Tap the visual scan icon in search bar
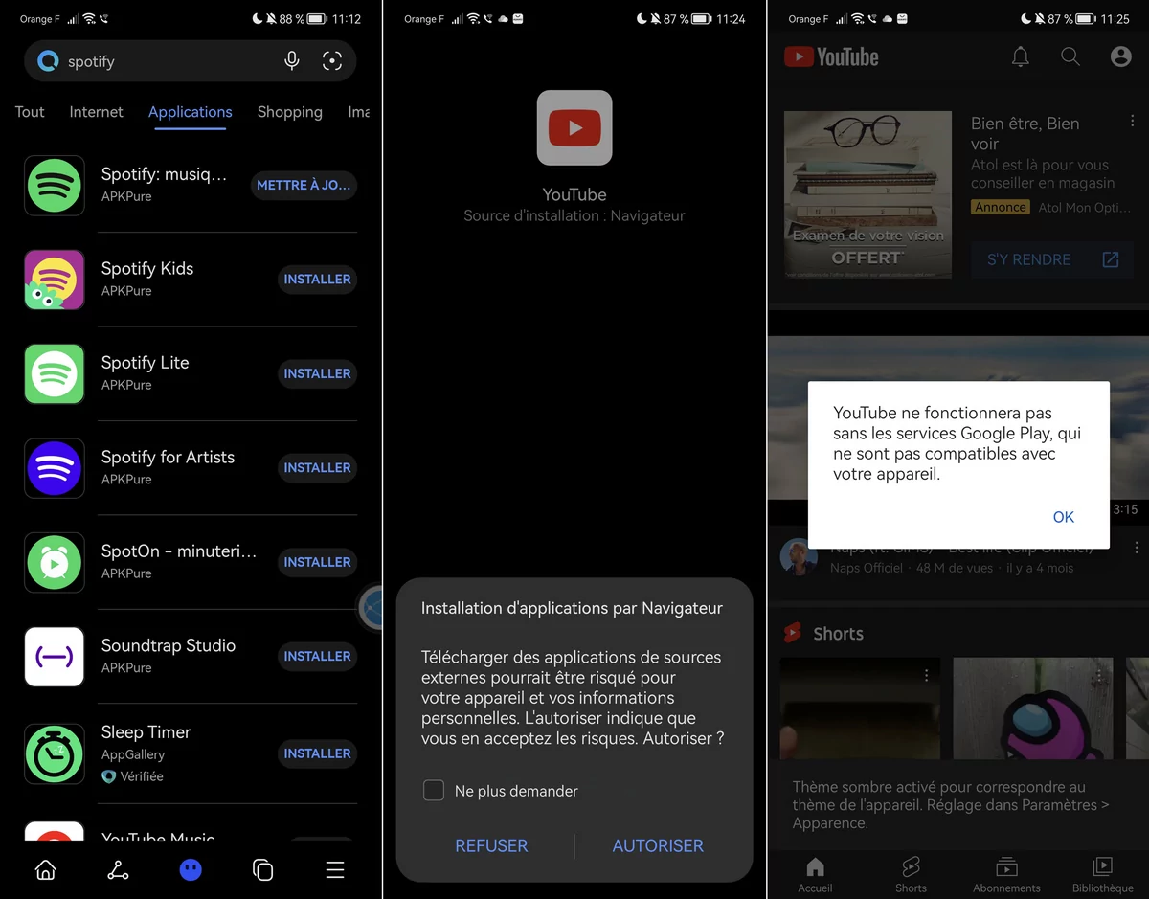Image resolution: width=1149 pixels, height=899 pixels. click(x=332, y=61)
